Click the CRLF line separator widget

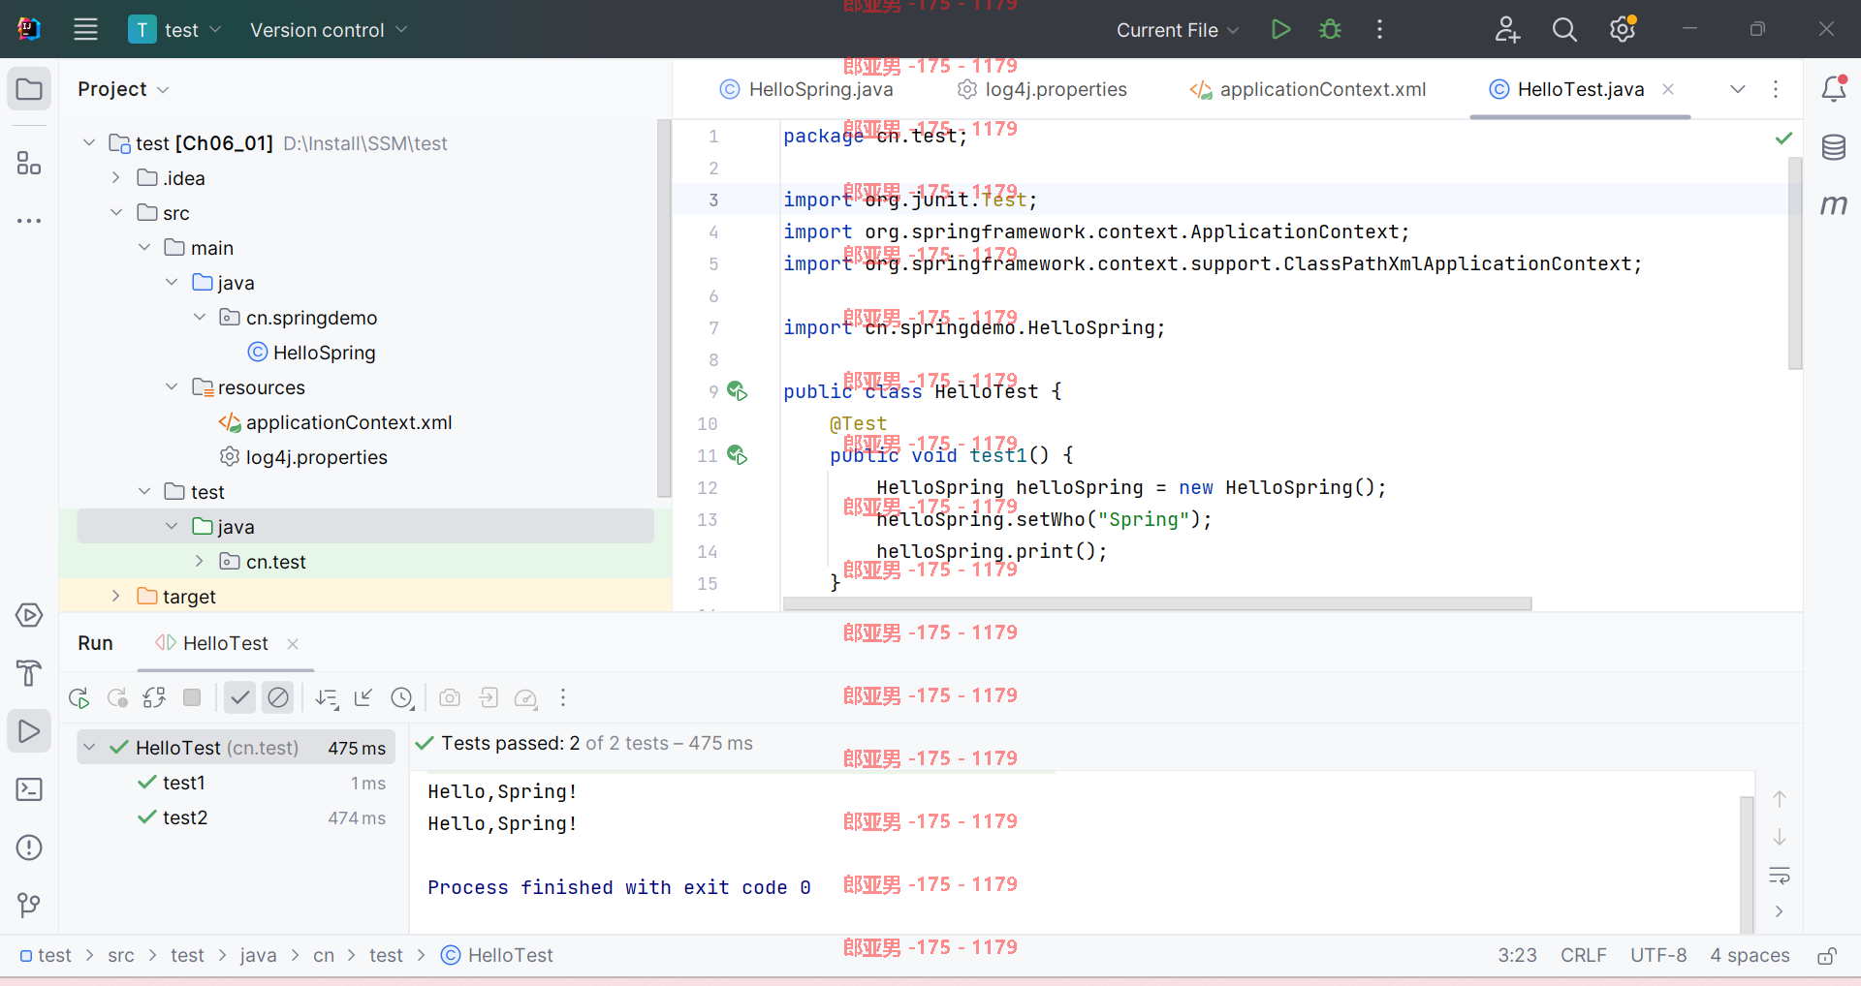1583,956
